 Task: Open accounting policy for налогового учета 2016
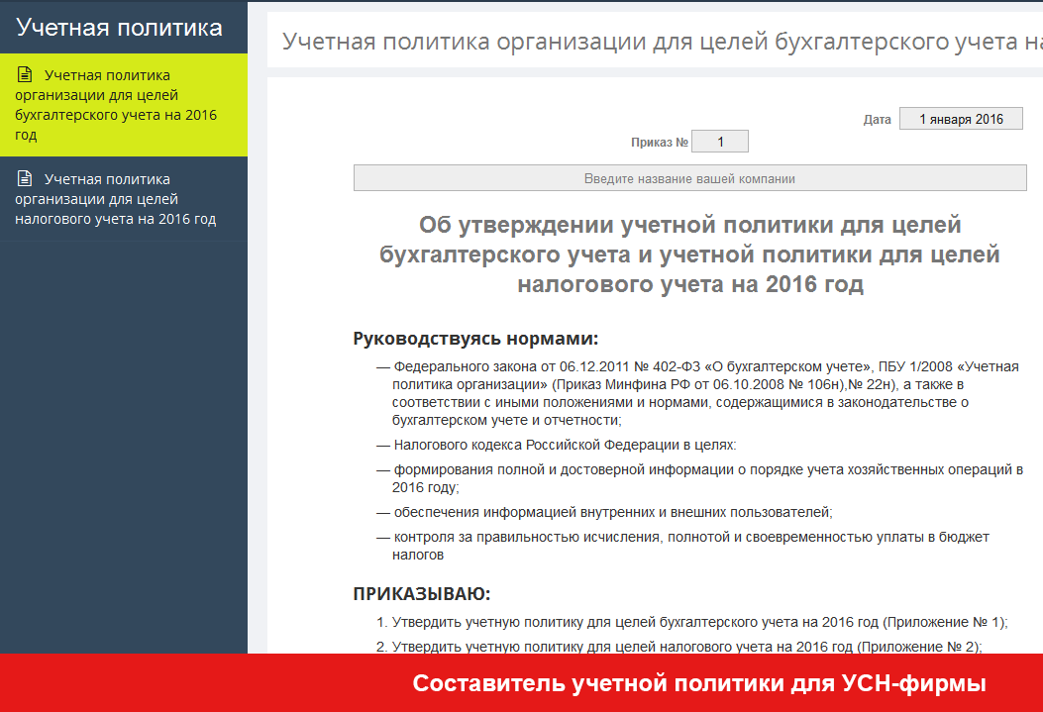[x=124, y=199]
